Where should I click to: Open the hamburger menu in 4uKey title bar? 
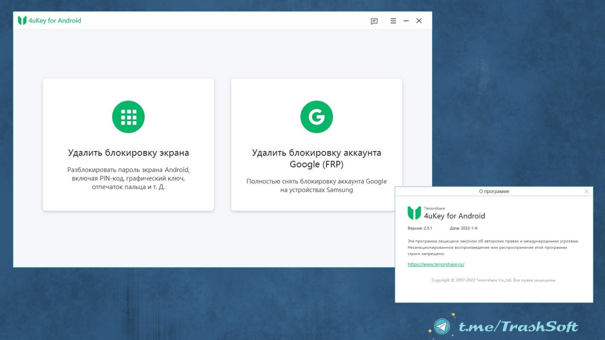393,21
